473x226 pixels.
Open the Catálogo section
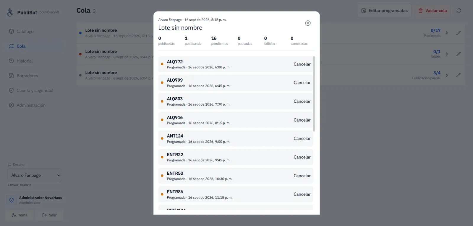[35, 31]
